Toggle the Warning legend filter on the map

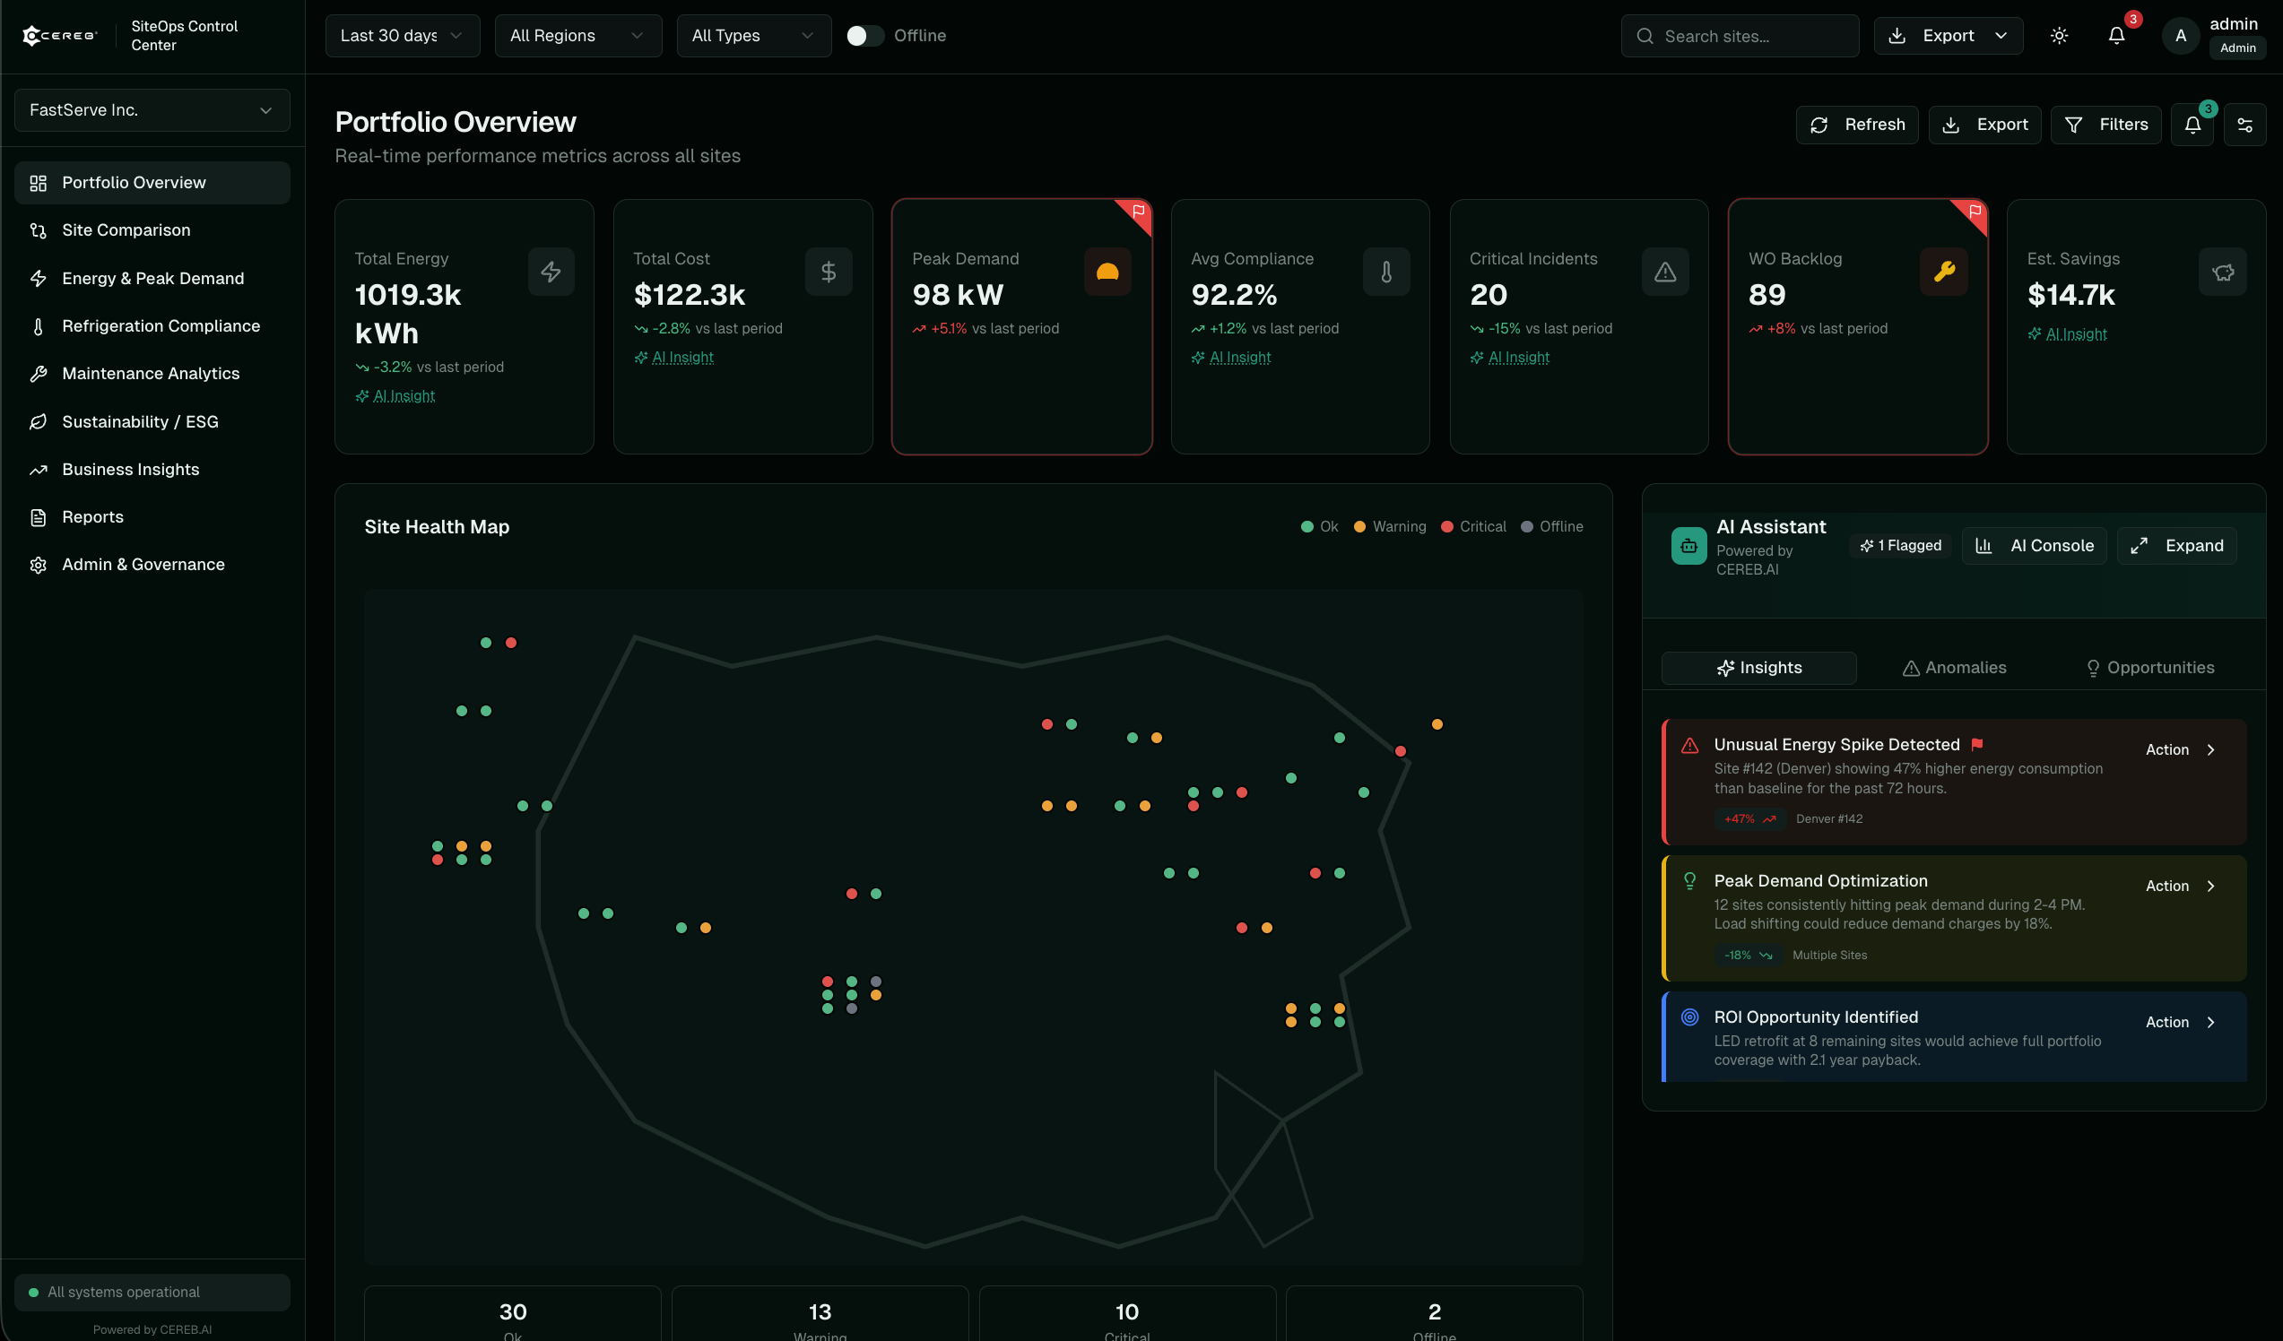click(x=1390, y=526)
